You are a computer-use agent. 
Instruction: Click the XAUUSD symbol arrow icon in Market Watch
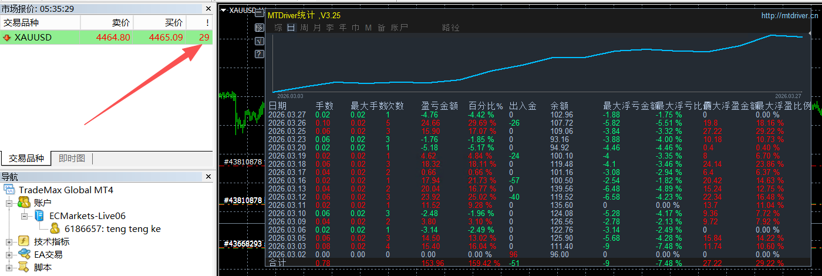(7, 38)
